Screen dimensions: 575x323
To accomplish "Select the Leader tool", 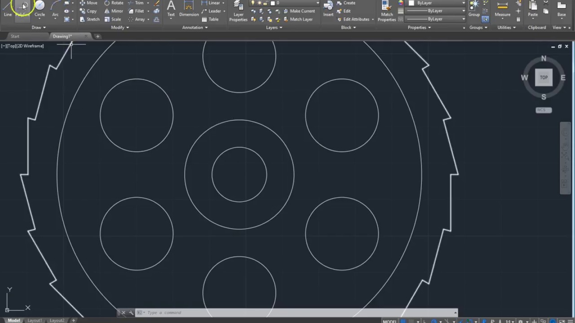I will [212, 11].
